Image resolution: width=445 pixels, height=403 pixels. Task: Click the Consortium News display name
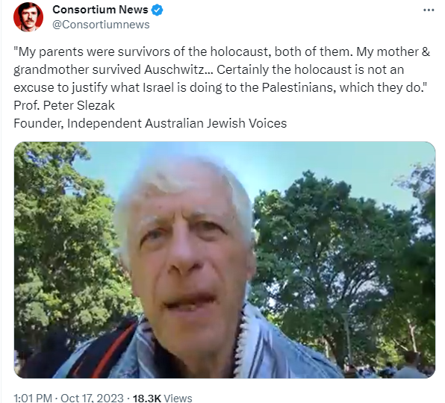[100, 10]
